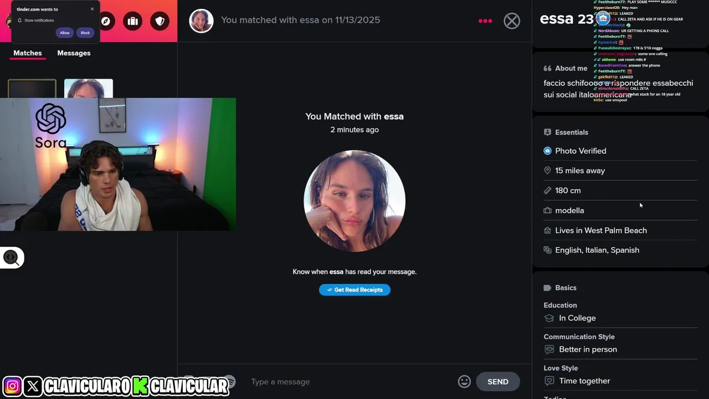Click the ruler icon by 180 cm
The height and width of the screenshot is (399, 709).
(547, 191)
